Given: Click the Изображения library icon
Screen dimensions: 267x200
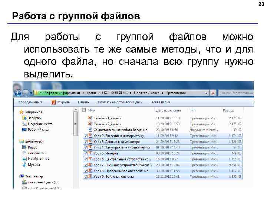Looking at the screenshot, I should click(24, 159).
